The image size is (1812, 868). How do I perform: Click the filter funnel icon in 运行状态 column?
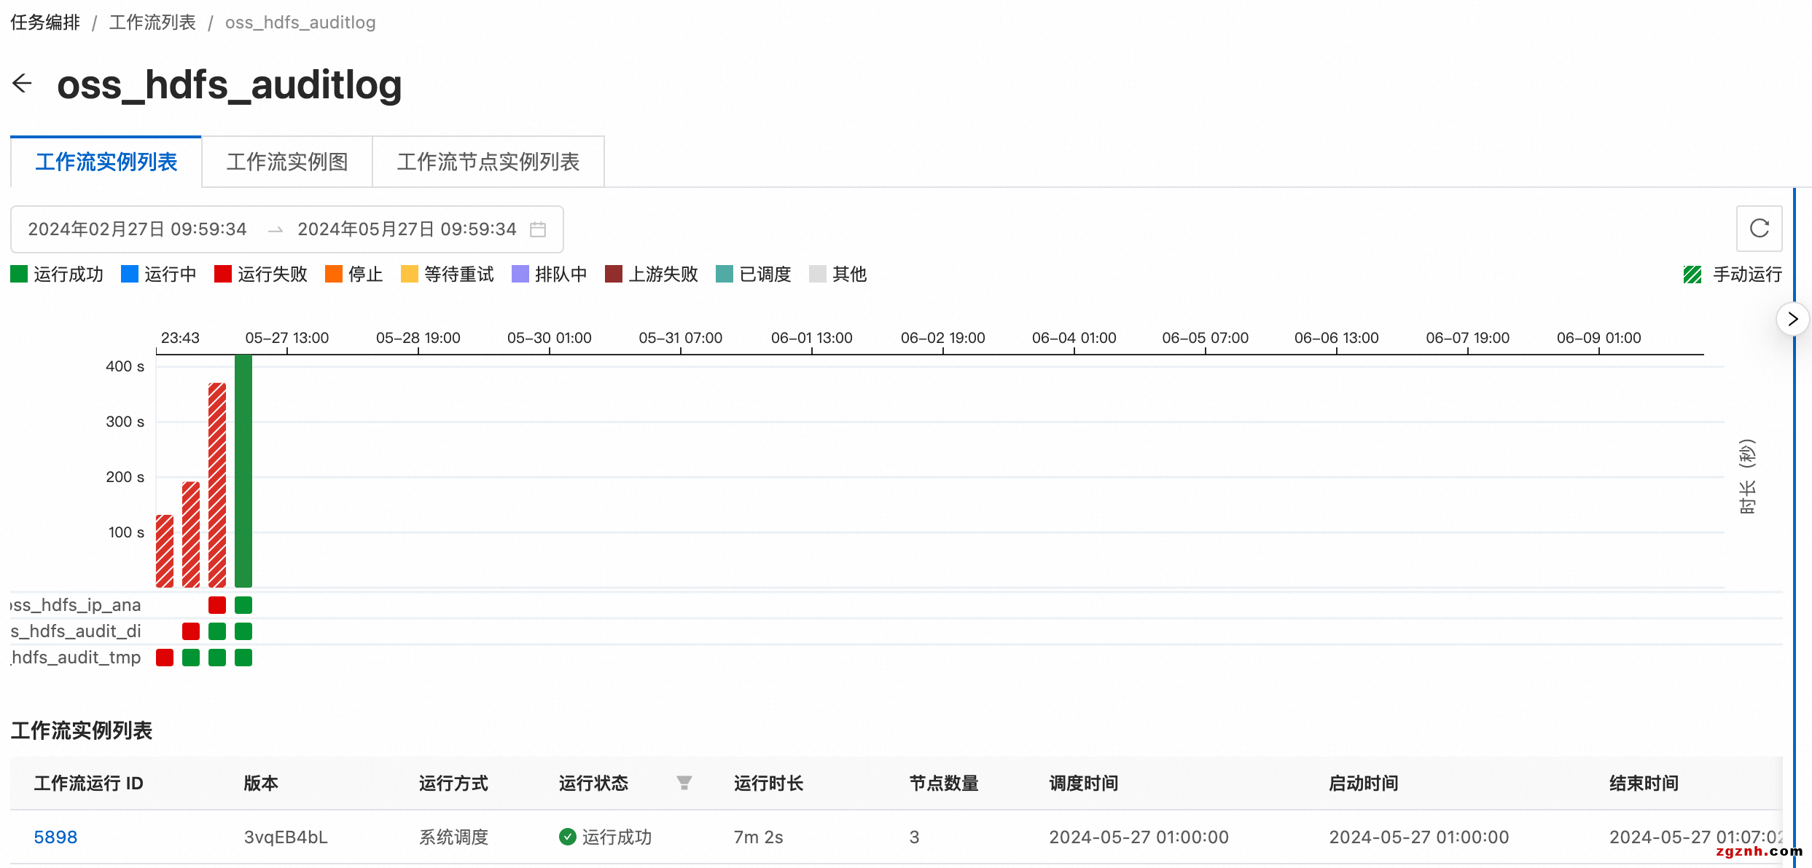pyautogui.click(x=684, y=783)
